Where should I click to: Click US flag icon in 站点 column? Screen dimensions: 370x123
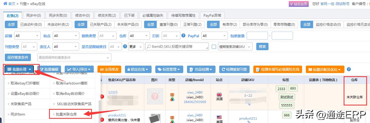(219, 117)
